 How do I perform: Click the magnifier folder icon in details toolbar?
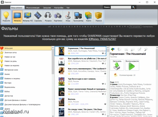tap(126, 49)
